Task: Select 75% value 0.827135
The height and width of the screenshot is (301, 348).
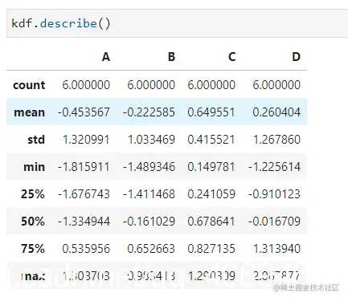Action: tap(211, 249)
